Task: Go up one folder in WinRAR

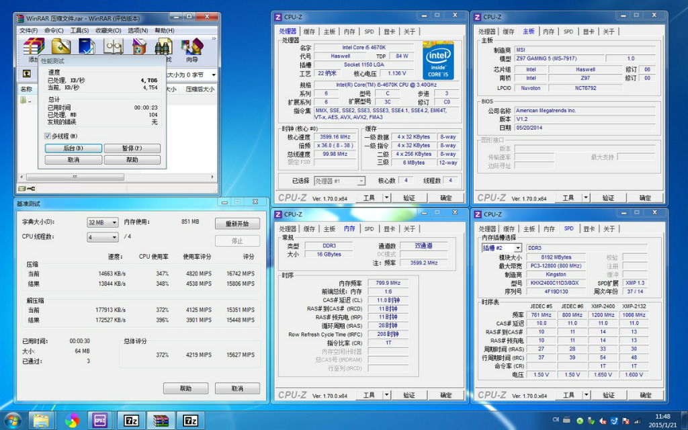Action: tap(27, 74)
